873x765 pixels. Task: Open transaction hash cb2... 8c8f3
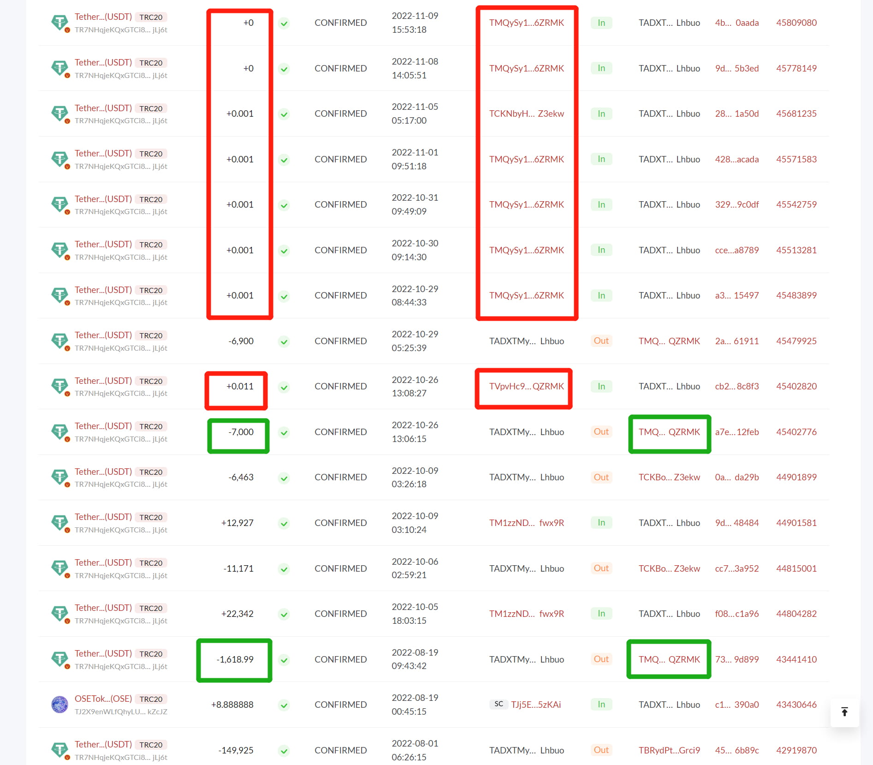click(736, 386)
